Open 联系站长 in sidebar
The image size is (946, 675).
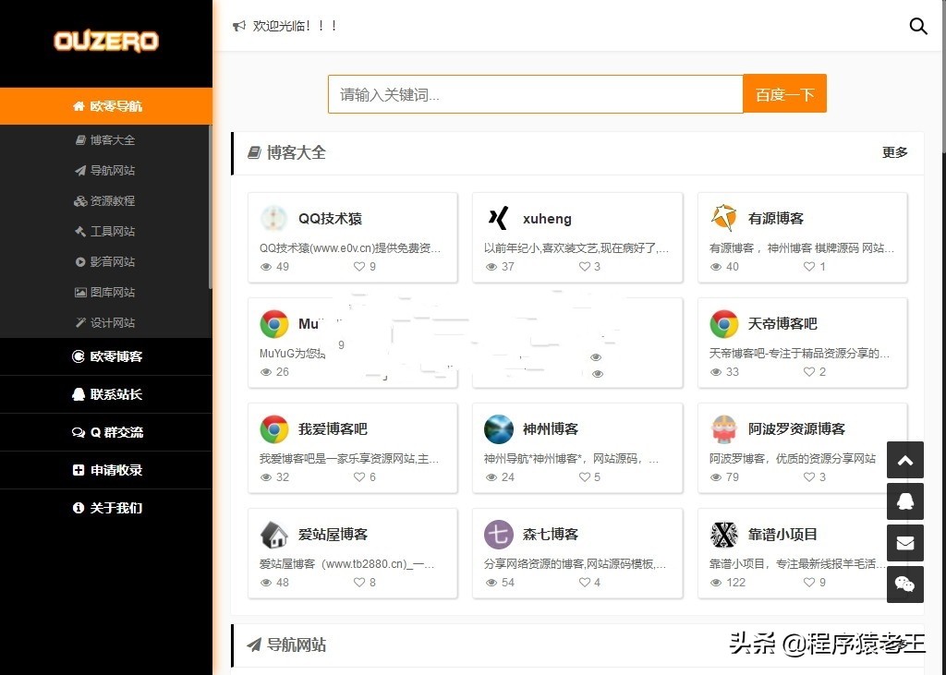click(106, 394)
